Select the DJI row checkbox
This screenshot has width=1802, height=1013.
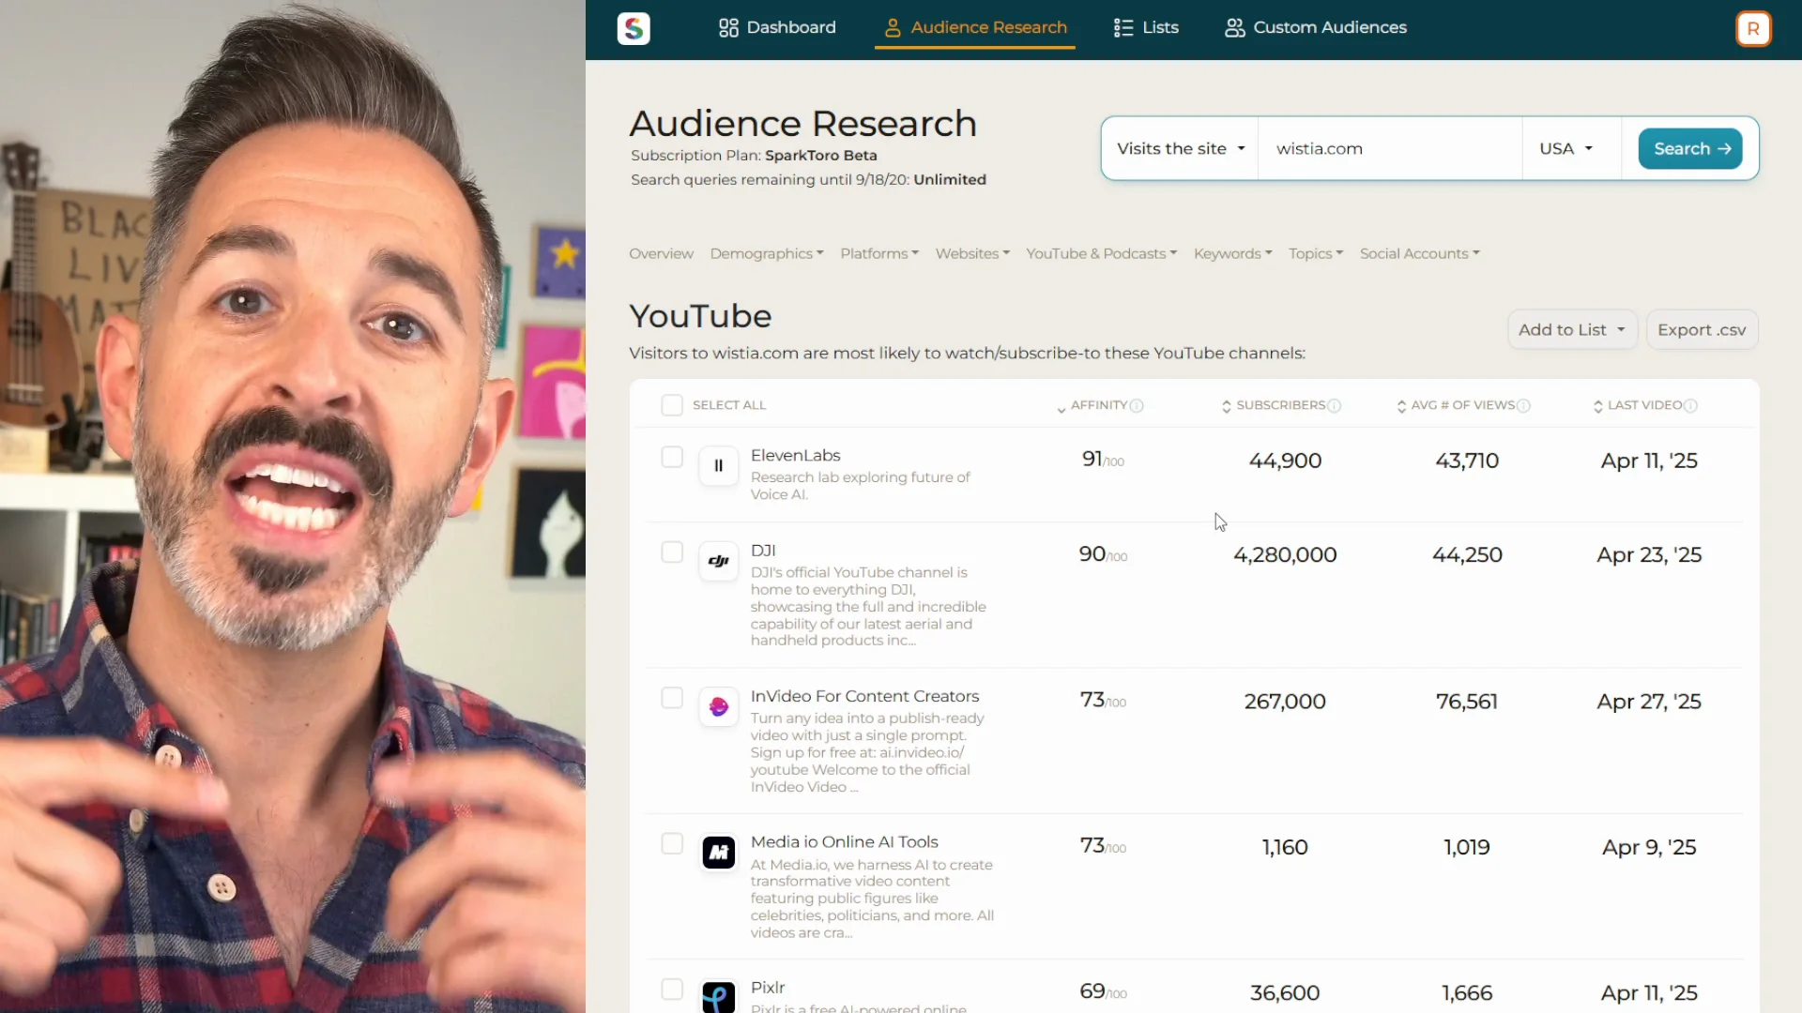coord(672,552)
